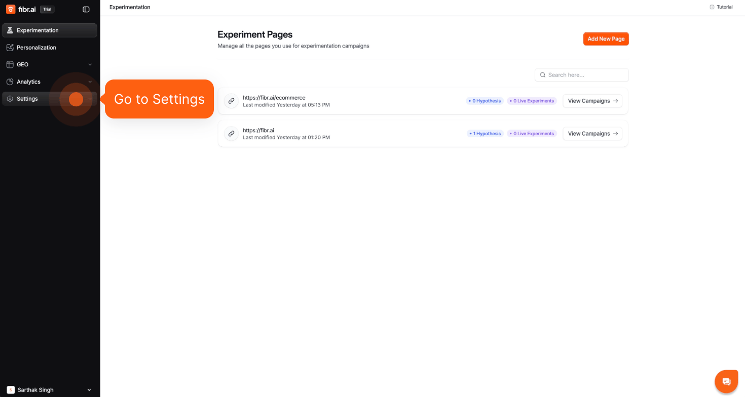Open the chat support widget
The image size is (745, 397).
pyautogui.click(x=726, y=381)
